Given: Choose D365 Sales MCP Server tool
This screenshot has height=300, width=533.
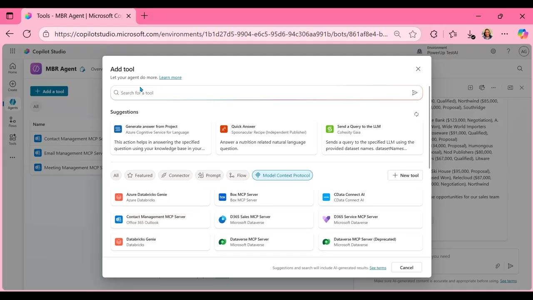Looking at the screenshot, I should [x=264, y=220].
